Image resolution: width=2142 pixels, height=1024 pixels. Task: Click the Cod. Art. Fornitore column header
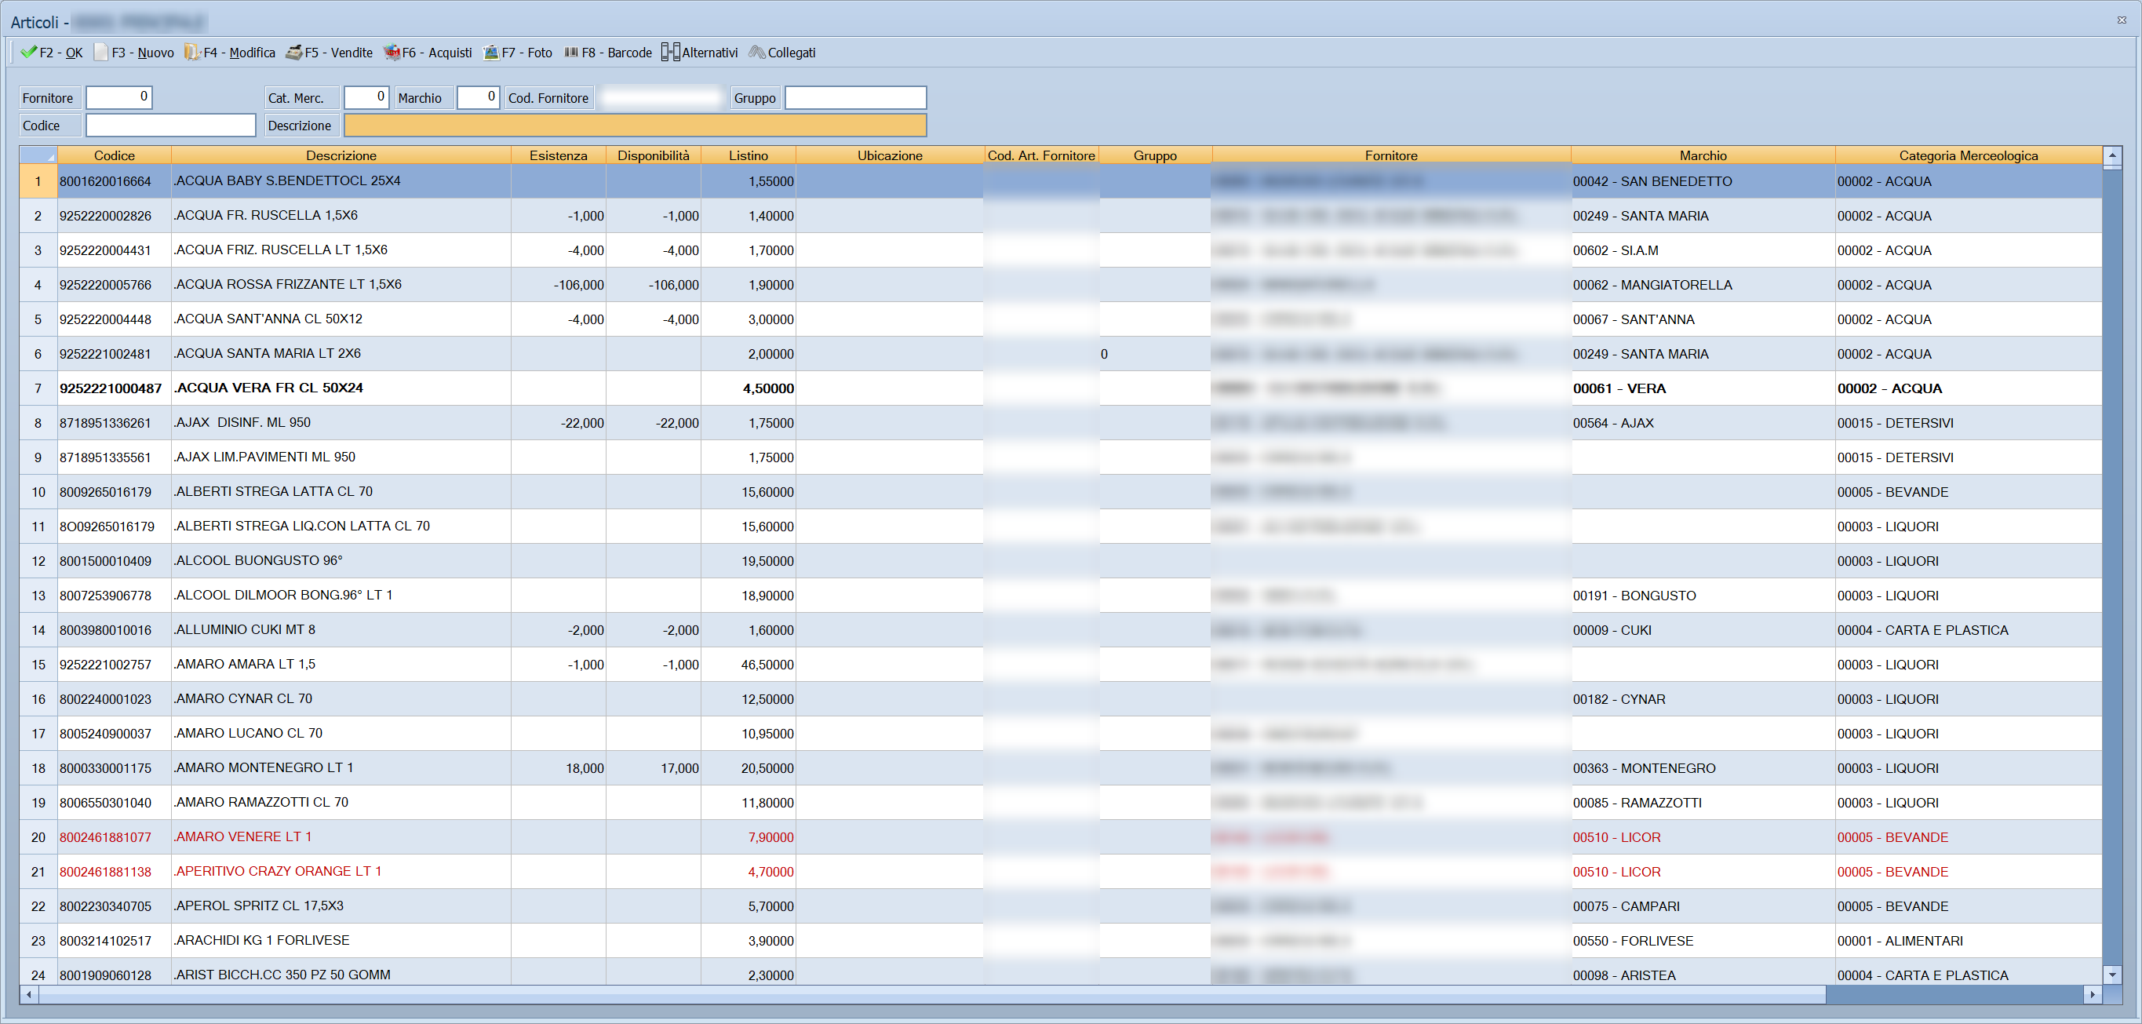pyautogui.click(x=1041, y=155)
